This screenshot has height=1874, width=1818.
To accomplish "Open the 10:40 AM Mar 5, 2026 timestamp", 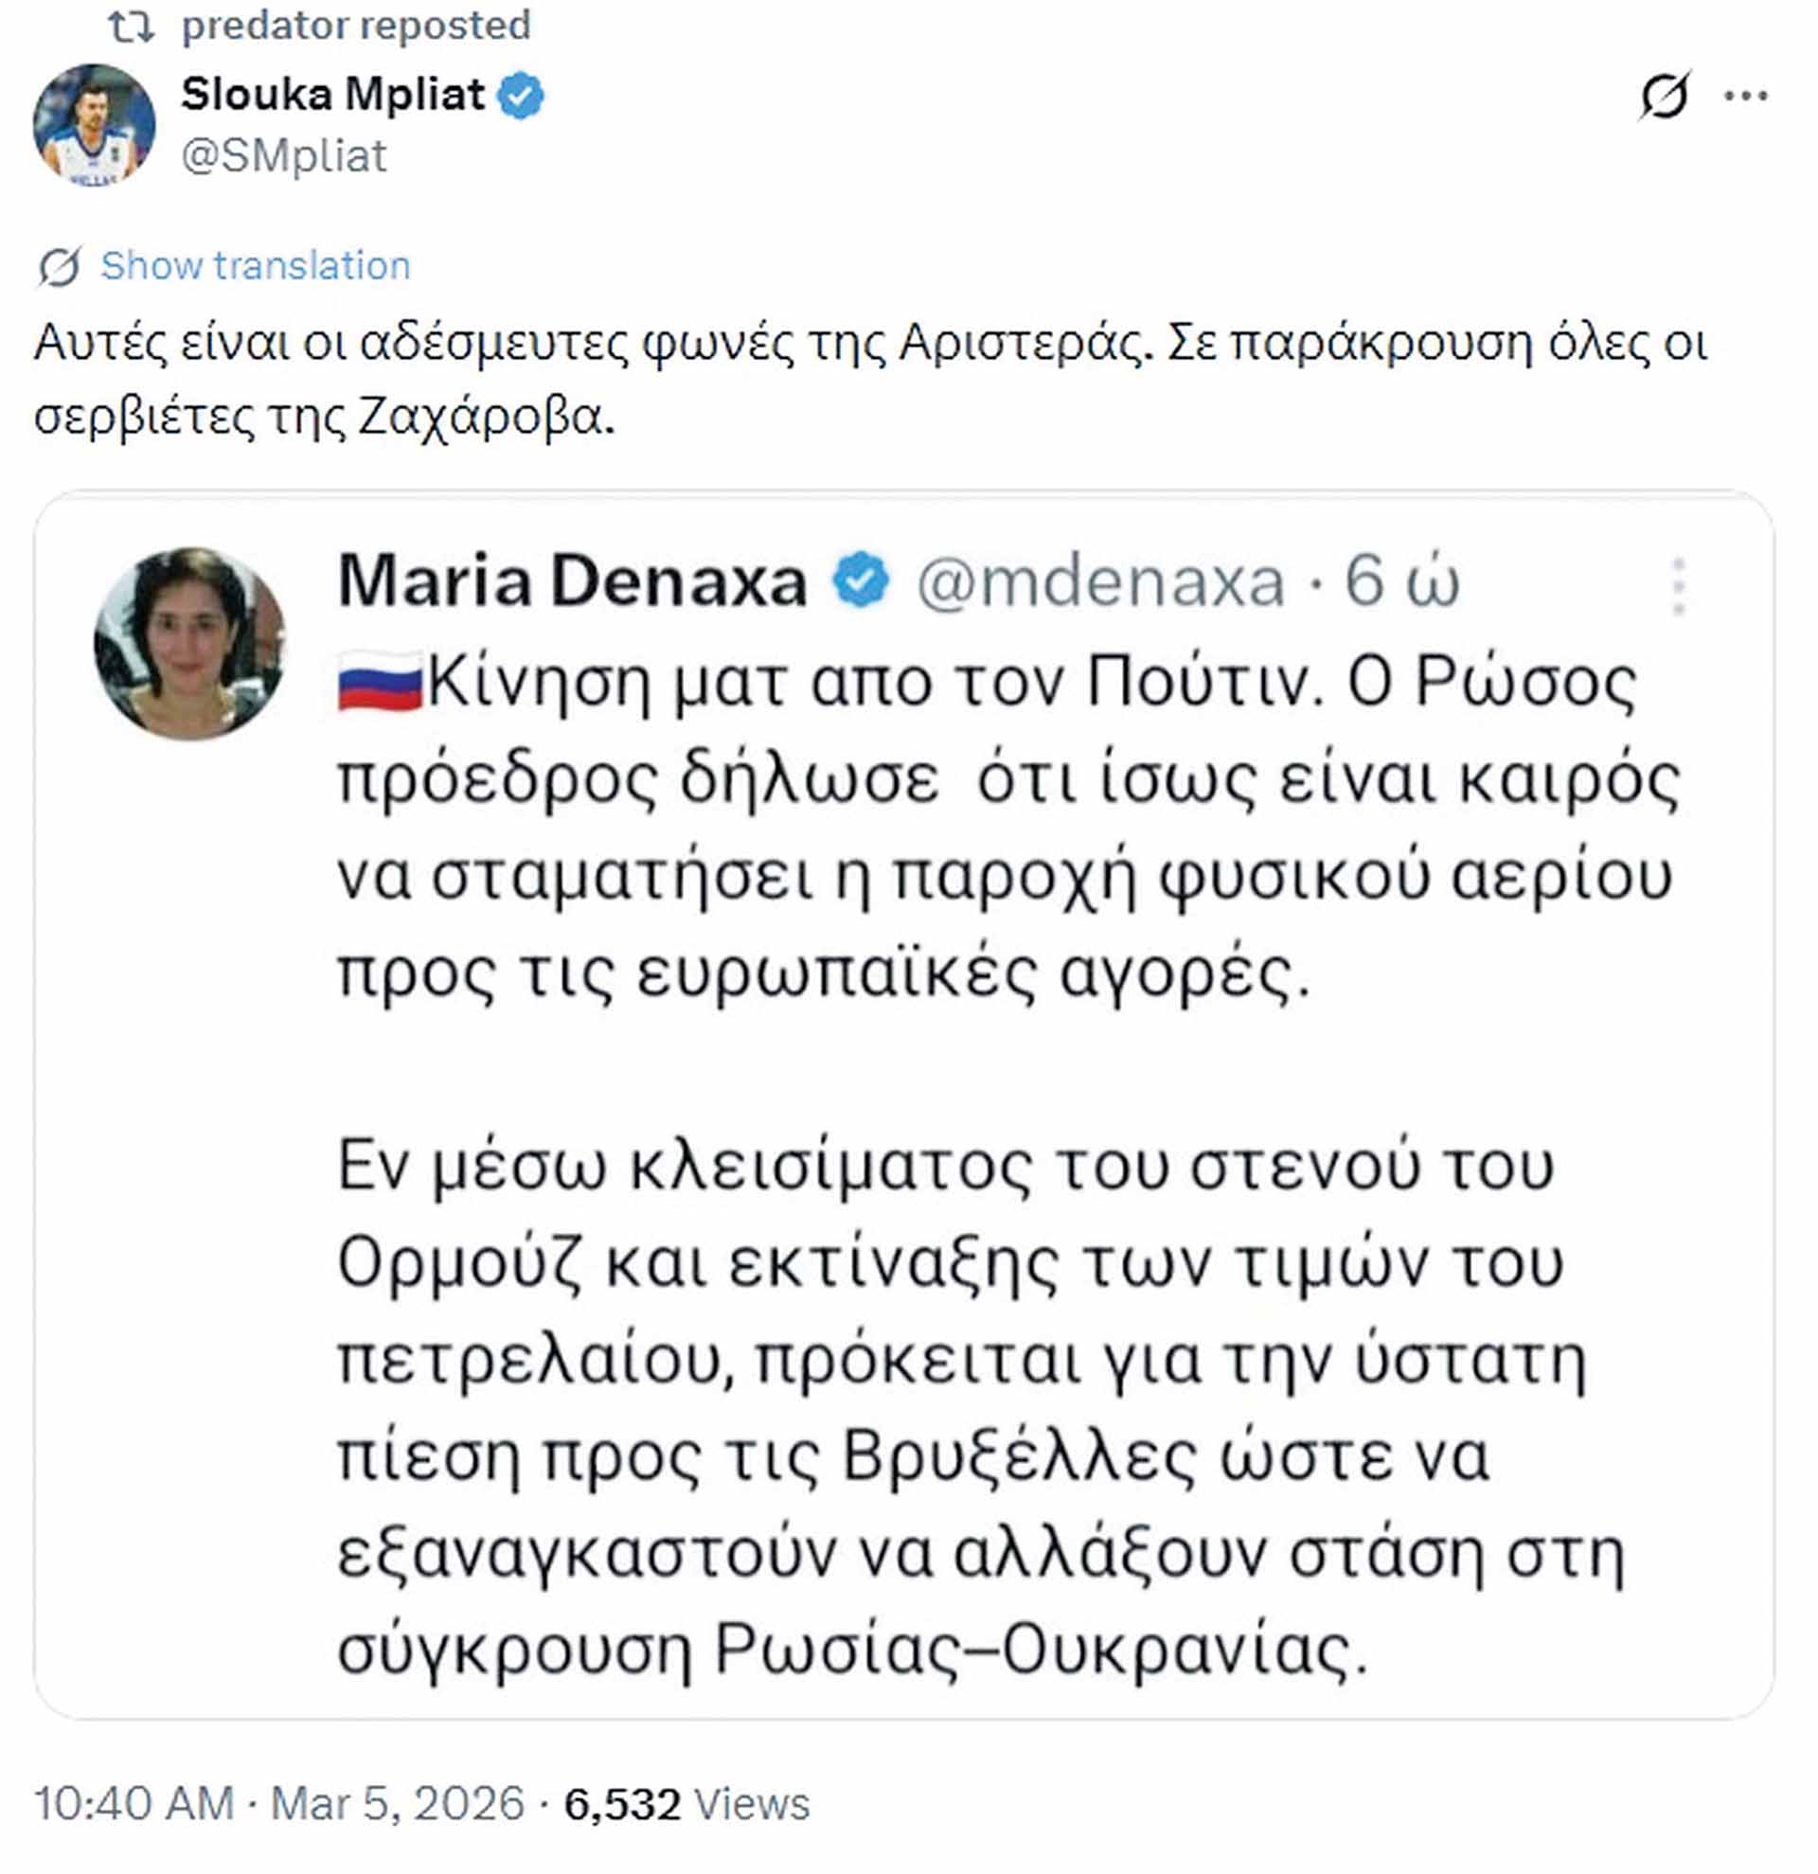I will (x=279, y=1804).
